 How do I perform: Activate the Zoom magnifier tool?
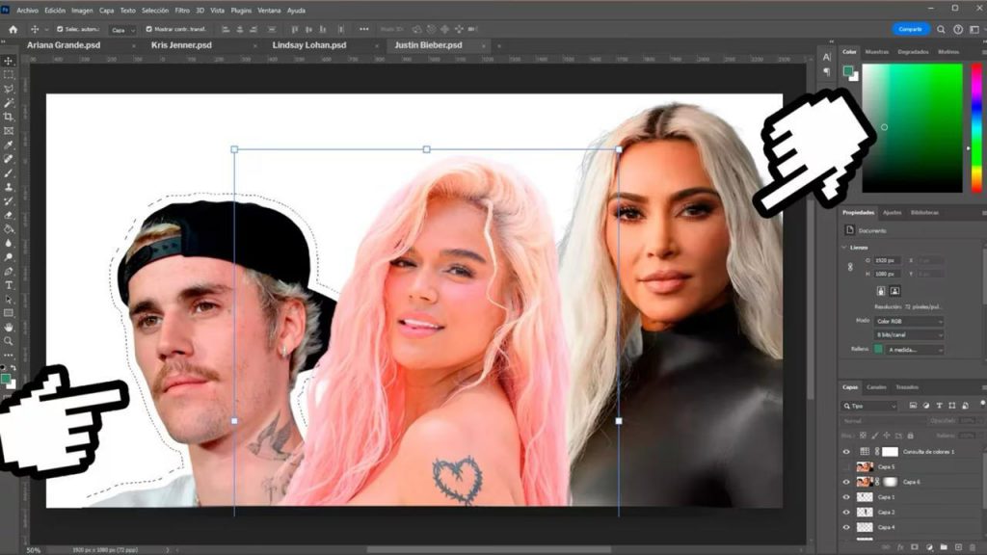tap(9, 341)
